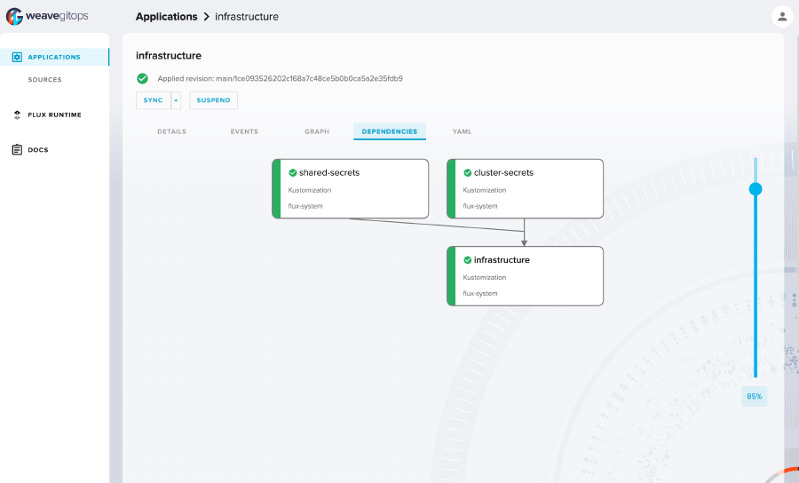
Task: Click the green applied revision status checkmark
Action: click(142, 78)
